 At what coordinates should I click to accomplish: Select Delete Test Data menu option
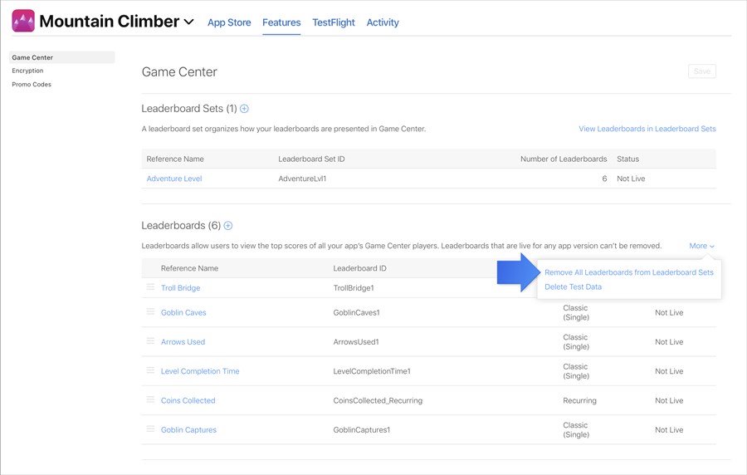(573, 287)
